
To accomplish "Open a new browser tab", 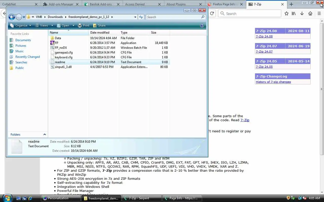I will point(291,4).
